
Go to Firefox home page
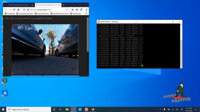(x=18, y=10)
